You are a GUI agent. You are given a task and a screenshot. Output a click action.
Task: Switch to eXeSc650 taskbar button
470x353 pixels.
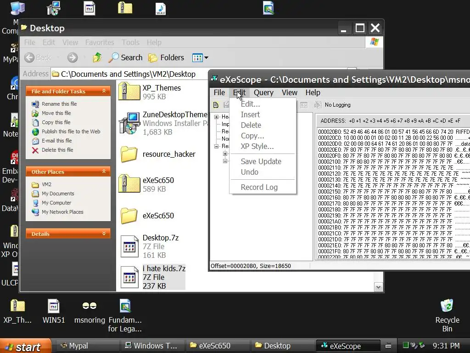pyautogui.click(x=217, y=346)
